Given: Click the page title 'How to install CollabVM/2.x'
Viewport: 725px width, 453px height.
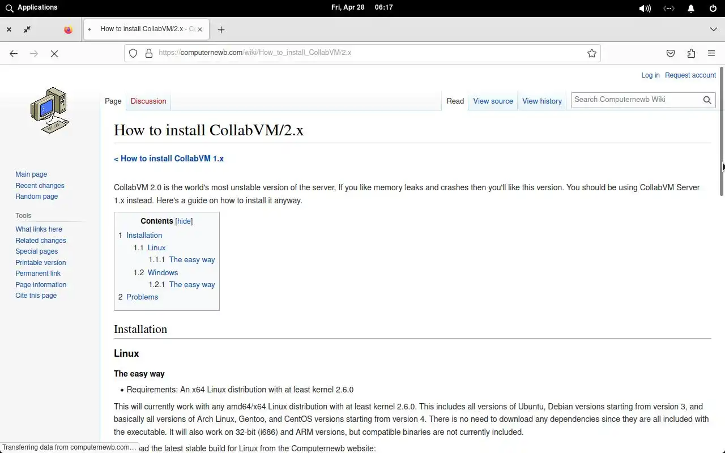Looking at the screenshot, I should 208,130.
